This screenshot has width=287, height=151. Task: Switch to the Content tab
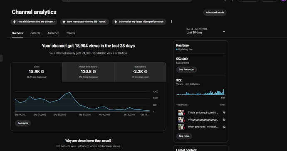coord(35,33)
